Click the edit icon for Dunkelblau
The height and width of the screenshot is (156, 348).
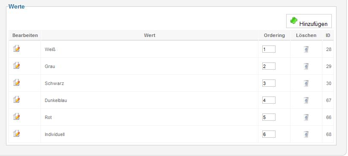coord(17,99)
